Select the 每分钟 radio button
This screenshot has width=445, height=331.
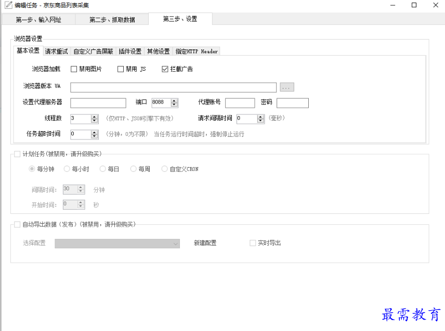32,169
